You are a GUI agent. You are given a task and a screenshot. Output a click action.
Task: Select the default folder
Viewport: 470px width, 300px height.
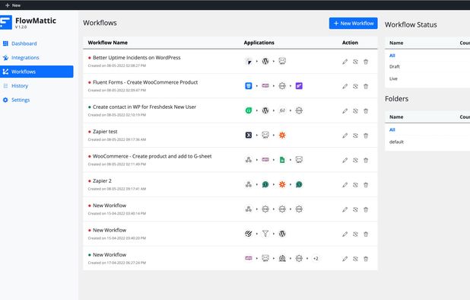[396, 142]
